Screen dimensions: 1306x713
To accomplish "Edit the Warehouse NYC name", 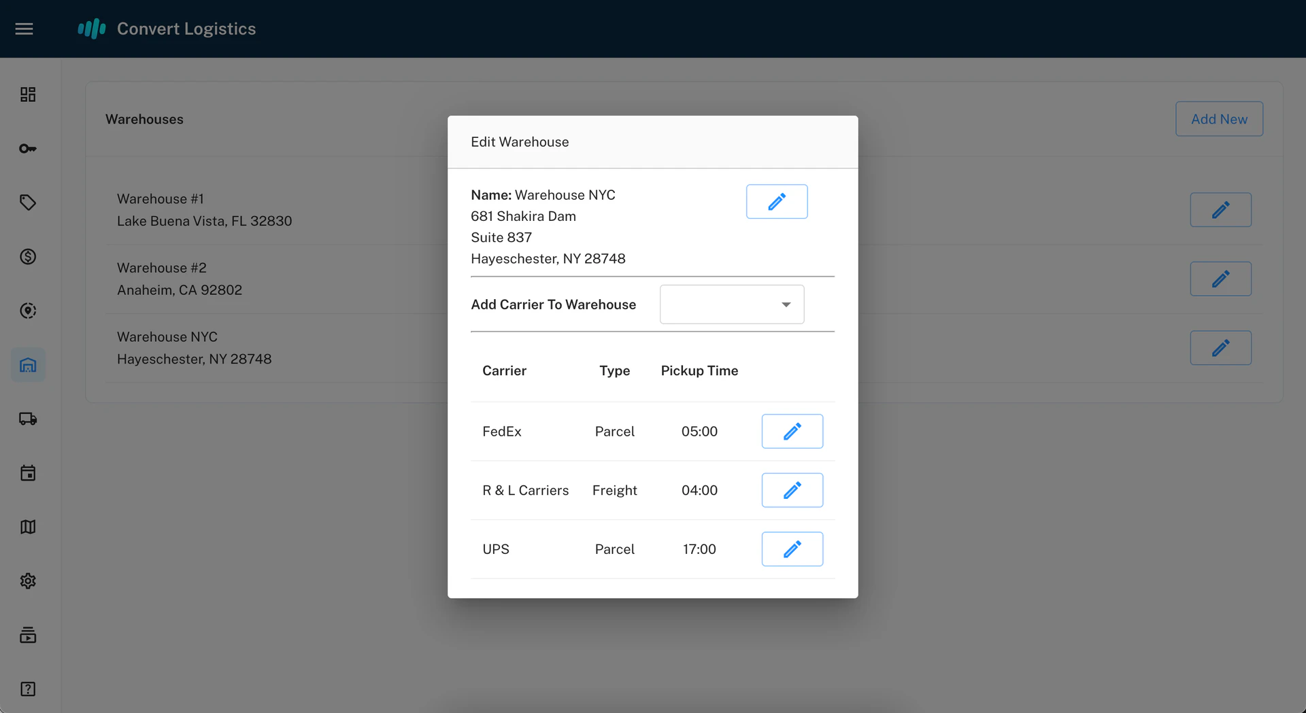I will pyautogui.click(x=776, y=201).
